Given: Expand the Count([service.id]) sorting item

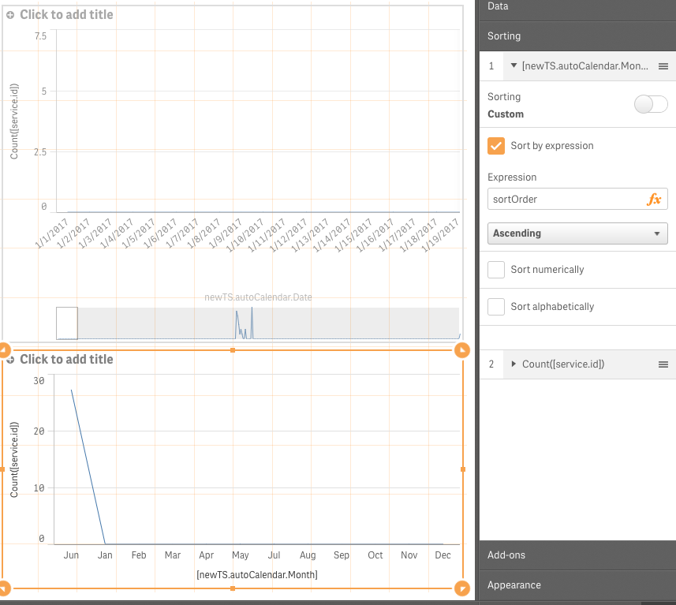Looking at the screenshot, I should (x=514, y=364).
